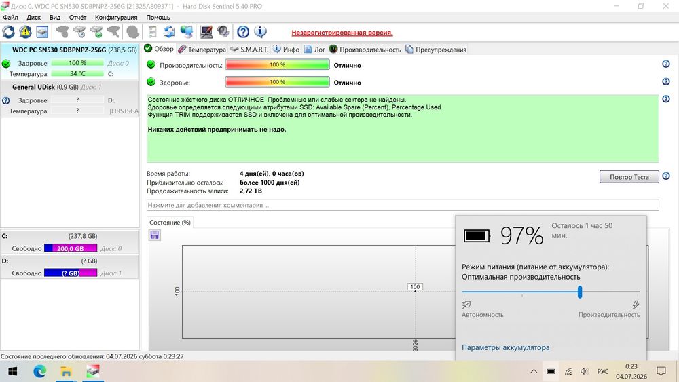Click the question mark icon of General UDisk
Screen dimensions: 679x382
5,100
